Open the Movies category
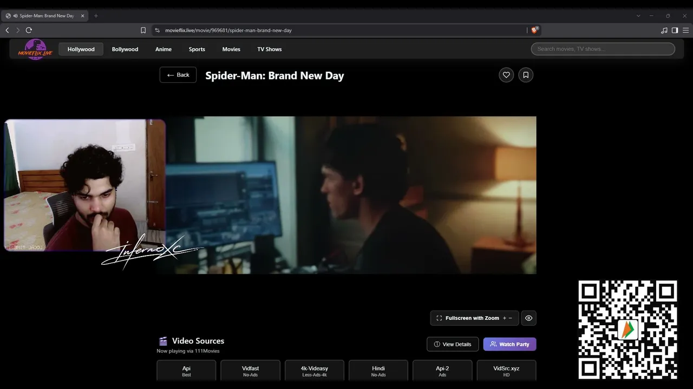Image resolution: width=693 pixels, height=389 pixels. coord(231,49)
